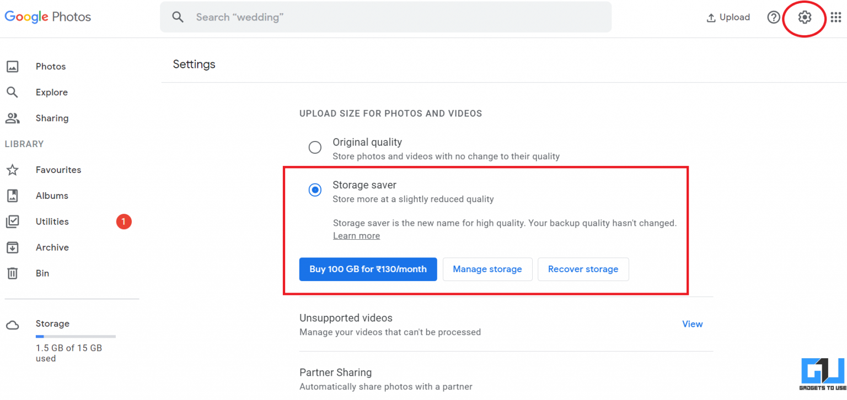The height and width of the screenshot is (400, 847).
Task: Open Google Photos help
Action: [774, 17]
